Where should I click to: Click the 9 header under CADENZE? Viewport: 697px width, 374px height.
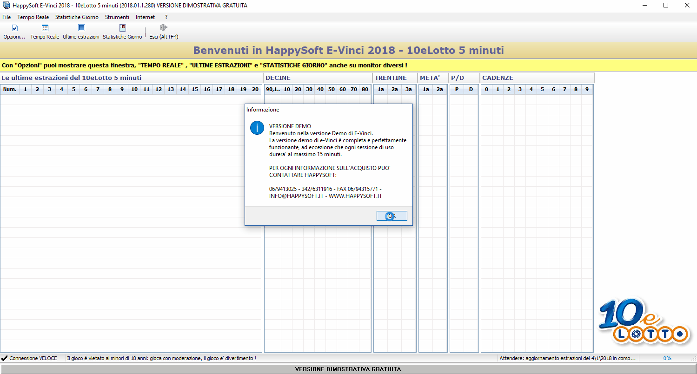coord(587,89)
